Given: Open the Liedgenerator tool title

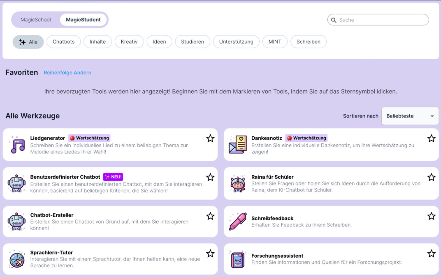Looking at the screenshot, I should (48, 138).
